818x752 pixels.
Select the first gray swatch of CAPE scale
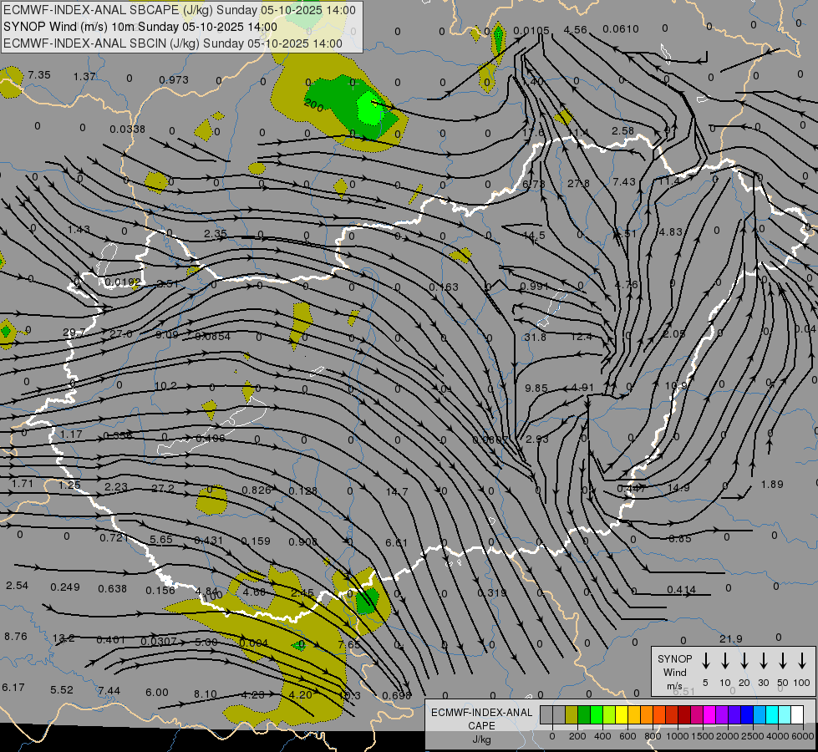pos(546,715)
